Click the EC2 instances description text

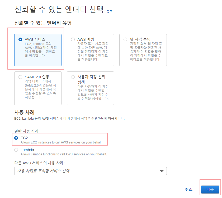pos(62,142)
